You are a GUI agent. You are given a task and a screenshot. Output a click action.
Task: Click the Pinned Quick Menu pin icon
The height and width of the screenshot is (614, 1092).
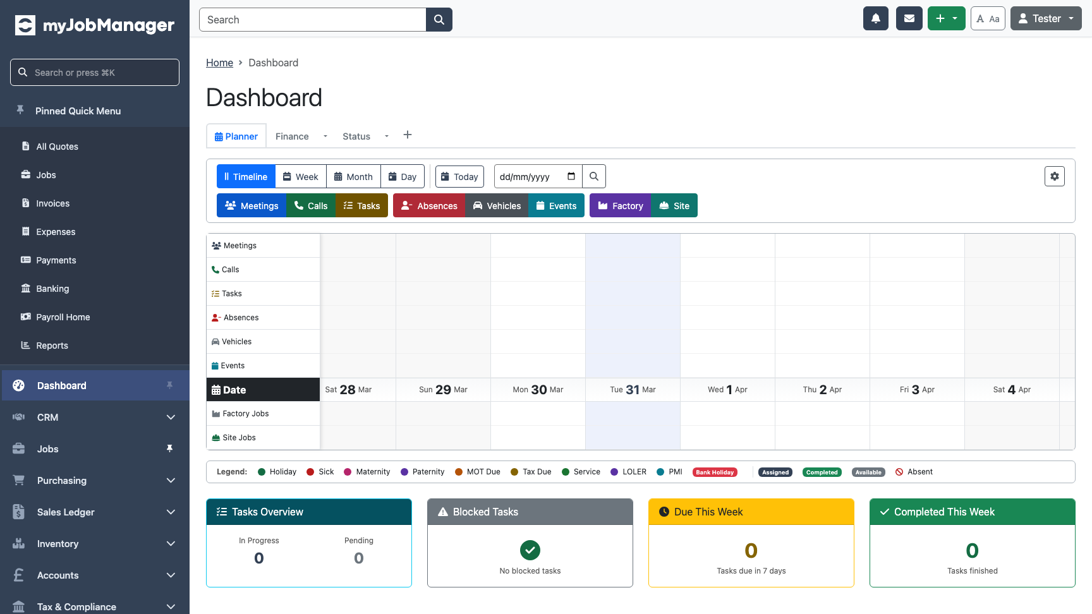[x=20, y=110]
